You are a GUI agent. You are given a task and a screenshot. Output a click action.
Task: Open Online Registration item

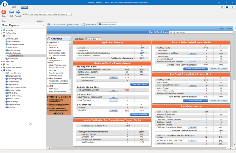click(x=15, y=53)
